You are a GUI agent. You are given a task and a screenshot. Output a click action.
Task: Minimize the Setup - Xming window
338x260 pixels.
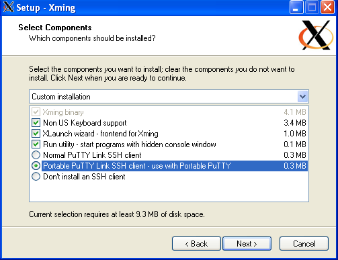click(296, 7)
